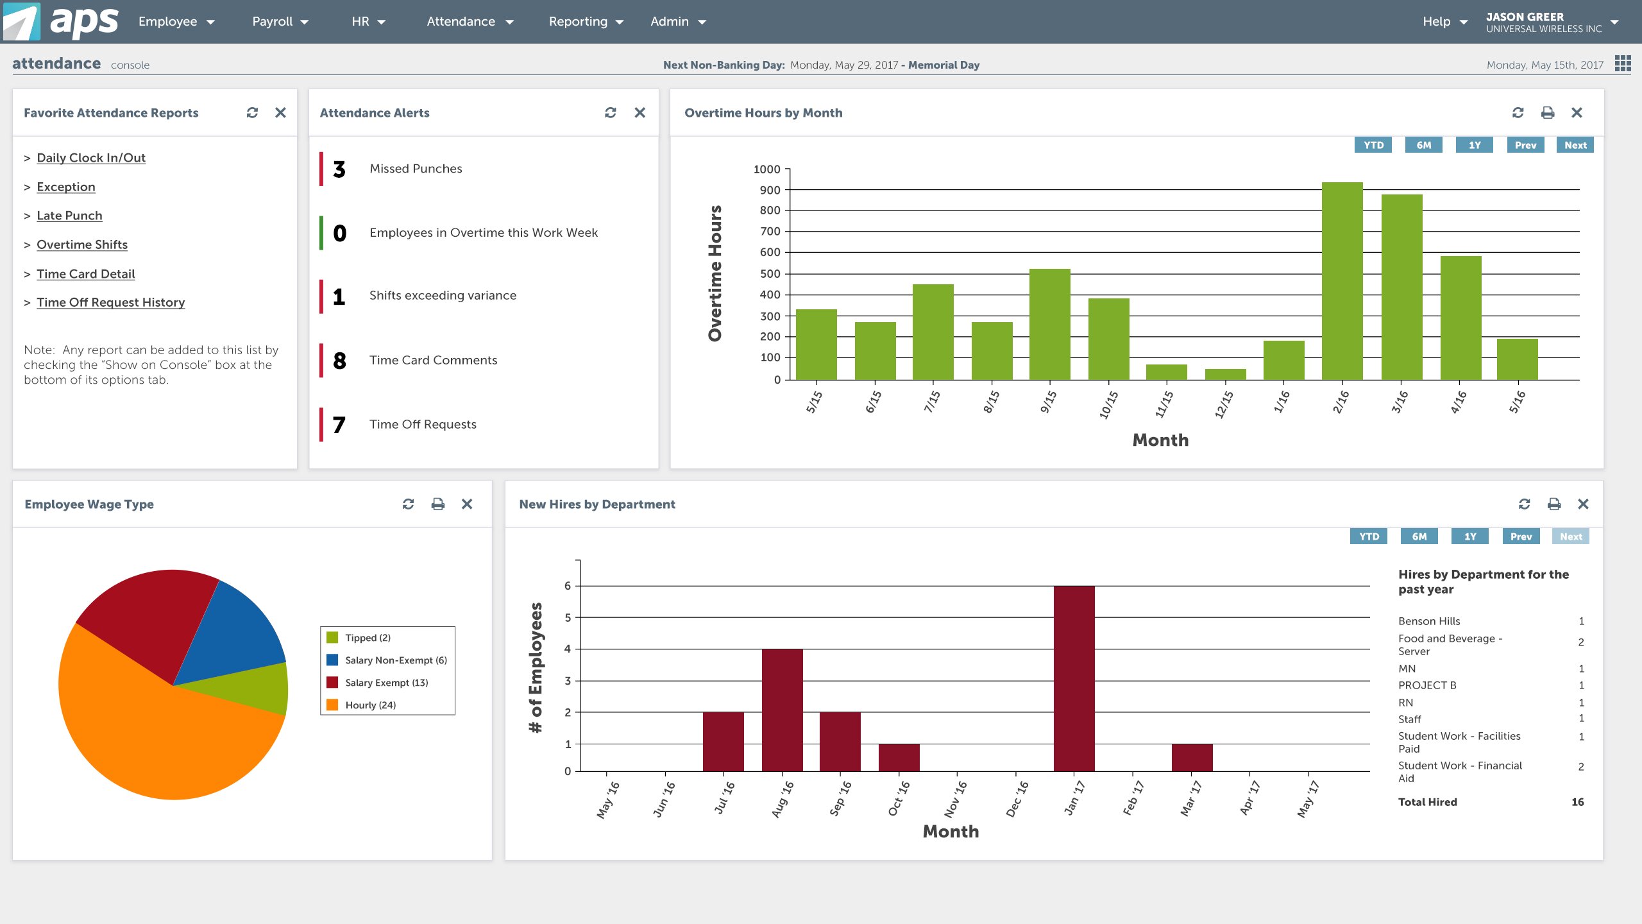The width and height of the screenshot is (1642, 924).
Task: Expand the Payroll dropdown menu
Action: 280,22
